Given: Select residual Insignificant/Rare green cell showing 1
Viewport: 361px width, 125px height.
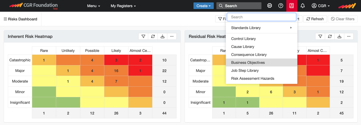Looking at the screenshot, I should click(224, 102).
